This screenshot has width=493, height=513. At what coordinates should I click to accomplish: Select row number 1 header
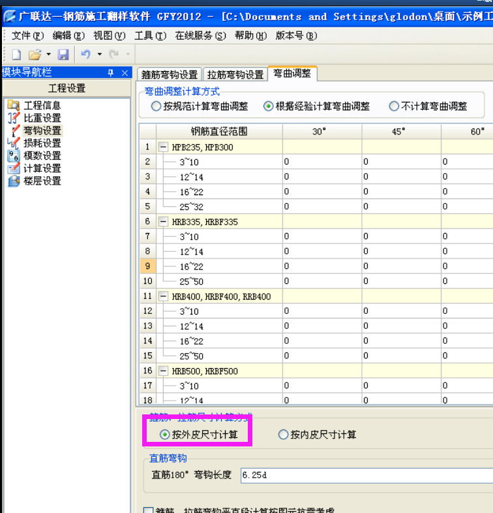[x=148, y=147]
